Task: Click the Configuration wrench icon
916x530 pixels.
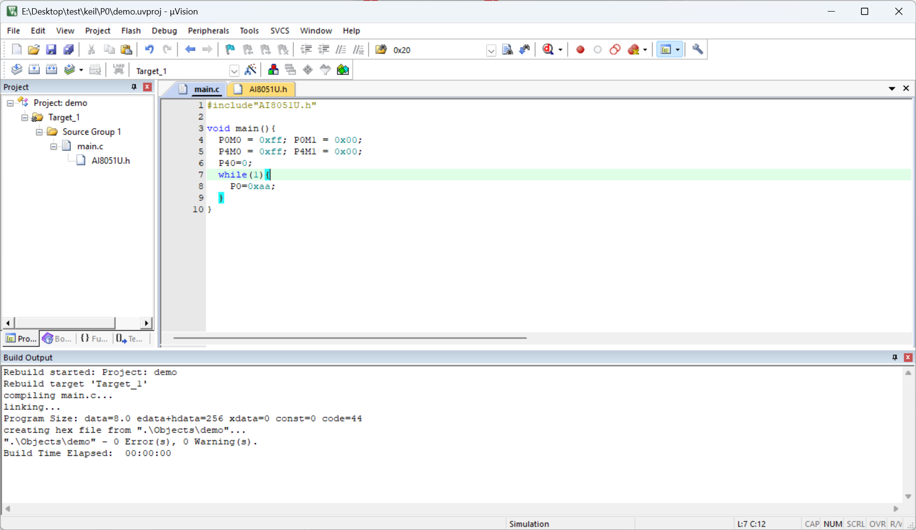Action: point(697,50)
